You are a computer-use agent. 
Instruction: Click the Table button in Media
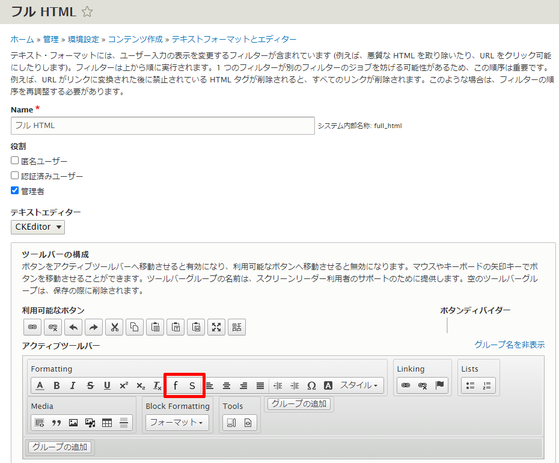point(107,423)
